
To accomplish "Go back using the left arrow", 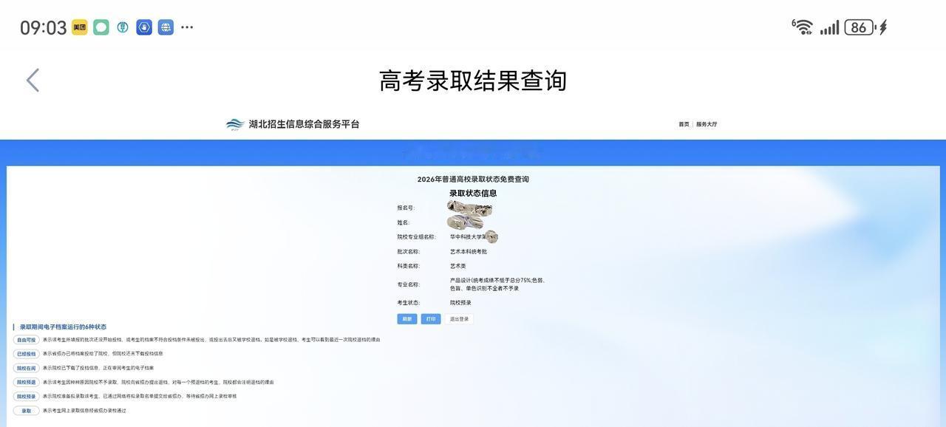I will click(x=33, y=81).
